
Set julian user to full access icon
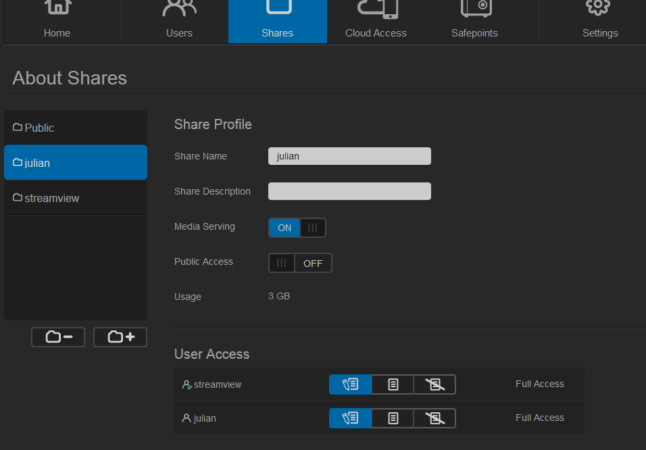[x=350, y=418]
